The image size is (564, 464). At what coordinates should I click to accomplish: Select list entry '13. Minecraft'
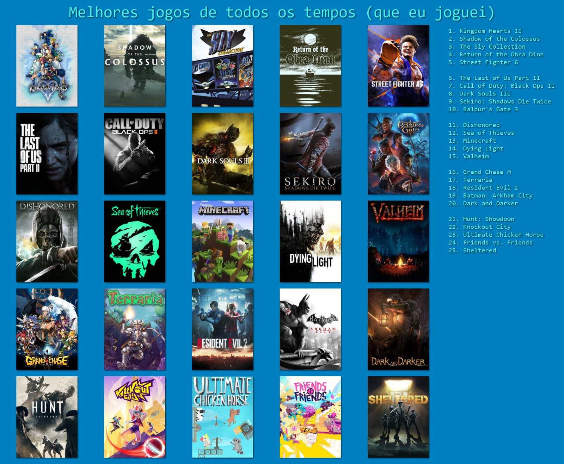click(x=472, y=141)
